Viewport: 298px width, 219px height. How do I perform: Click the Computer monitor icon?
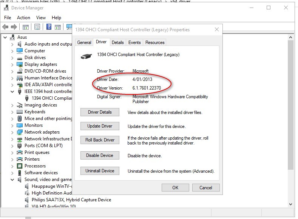coord(20,51)
